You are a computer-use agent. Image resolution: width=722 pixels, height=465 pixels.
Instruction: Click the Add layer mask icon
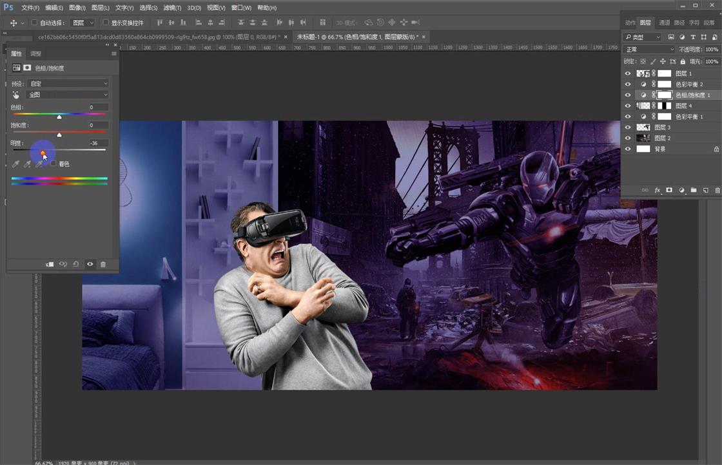[x=668, y=189]
